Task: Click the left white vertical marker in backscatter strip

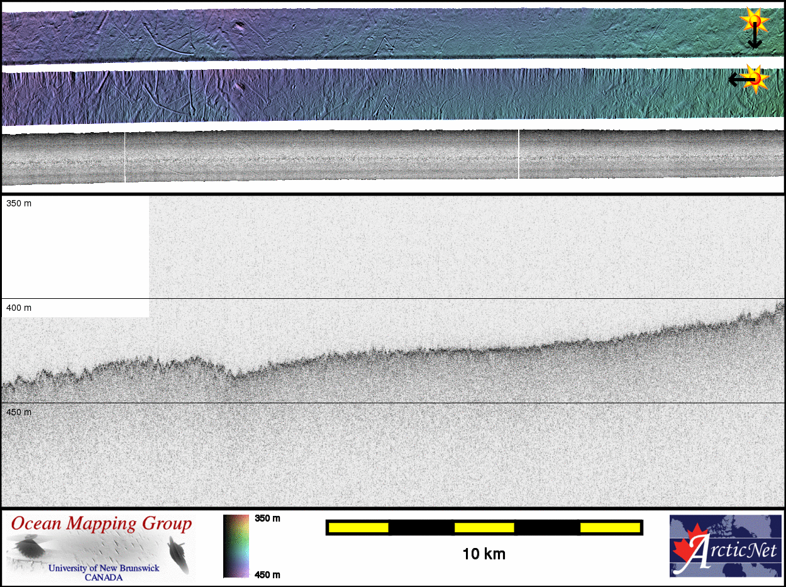Action: coord(125,157)
